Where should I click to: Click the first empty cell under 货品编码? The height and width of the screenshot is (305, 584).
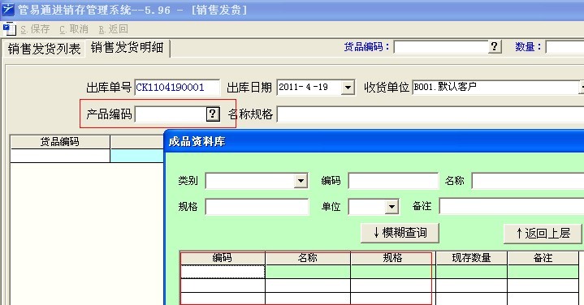click(x=60, y=156)
